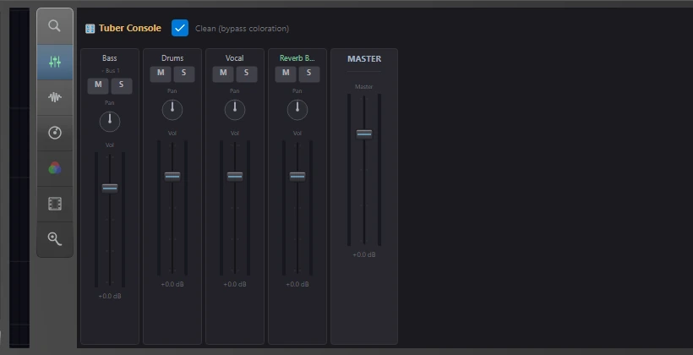Image resolution: width=693 pixels, height=355 pixels.
Task: Click the zoom magnifier icon at sidebar bottom
Action: 55,238
